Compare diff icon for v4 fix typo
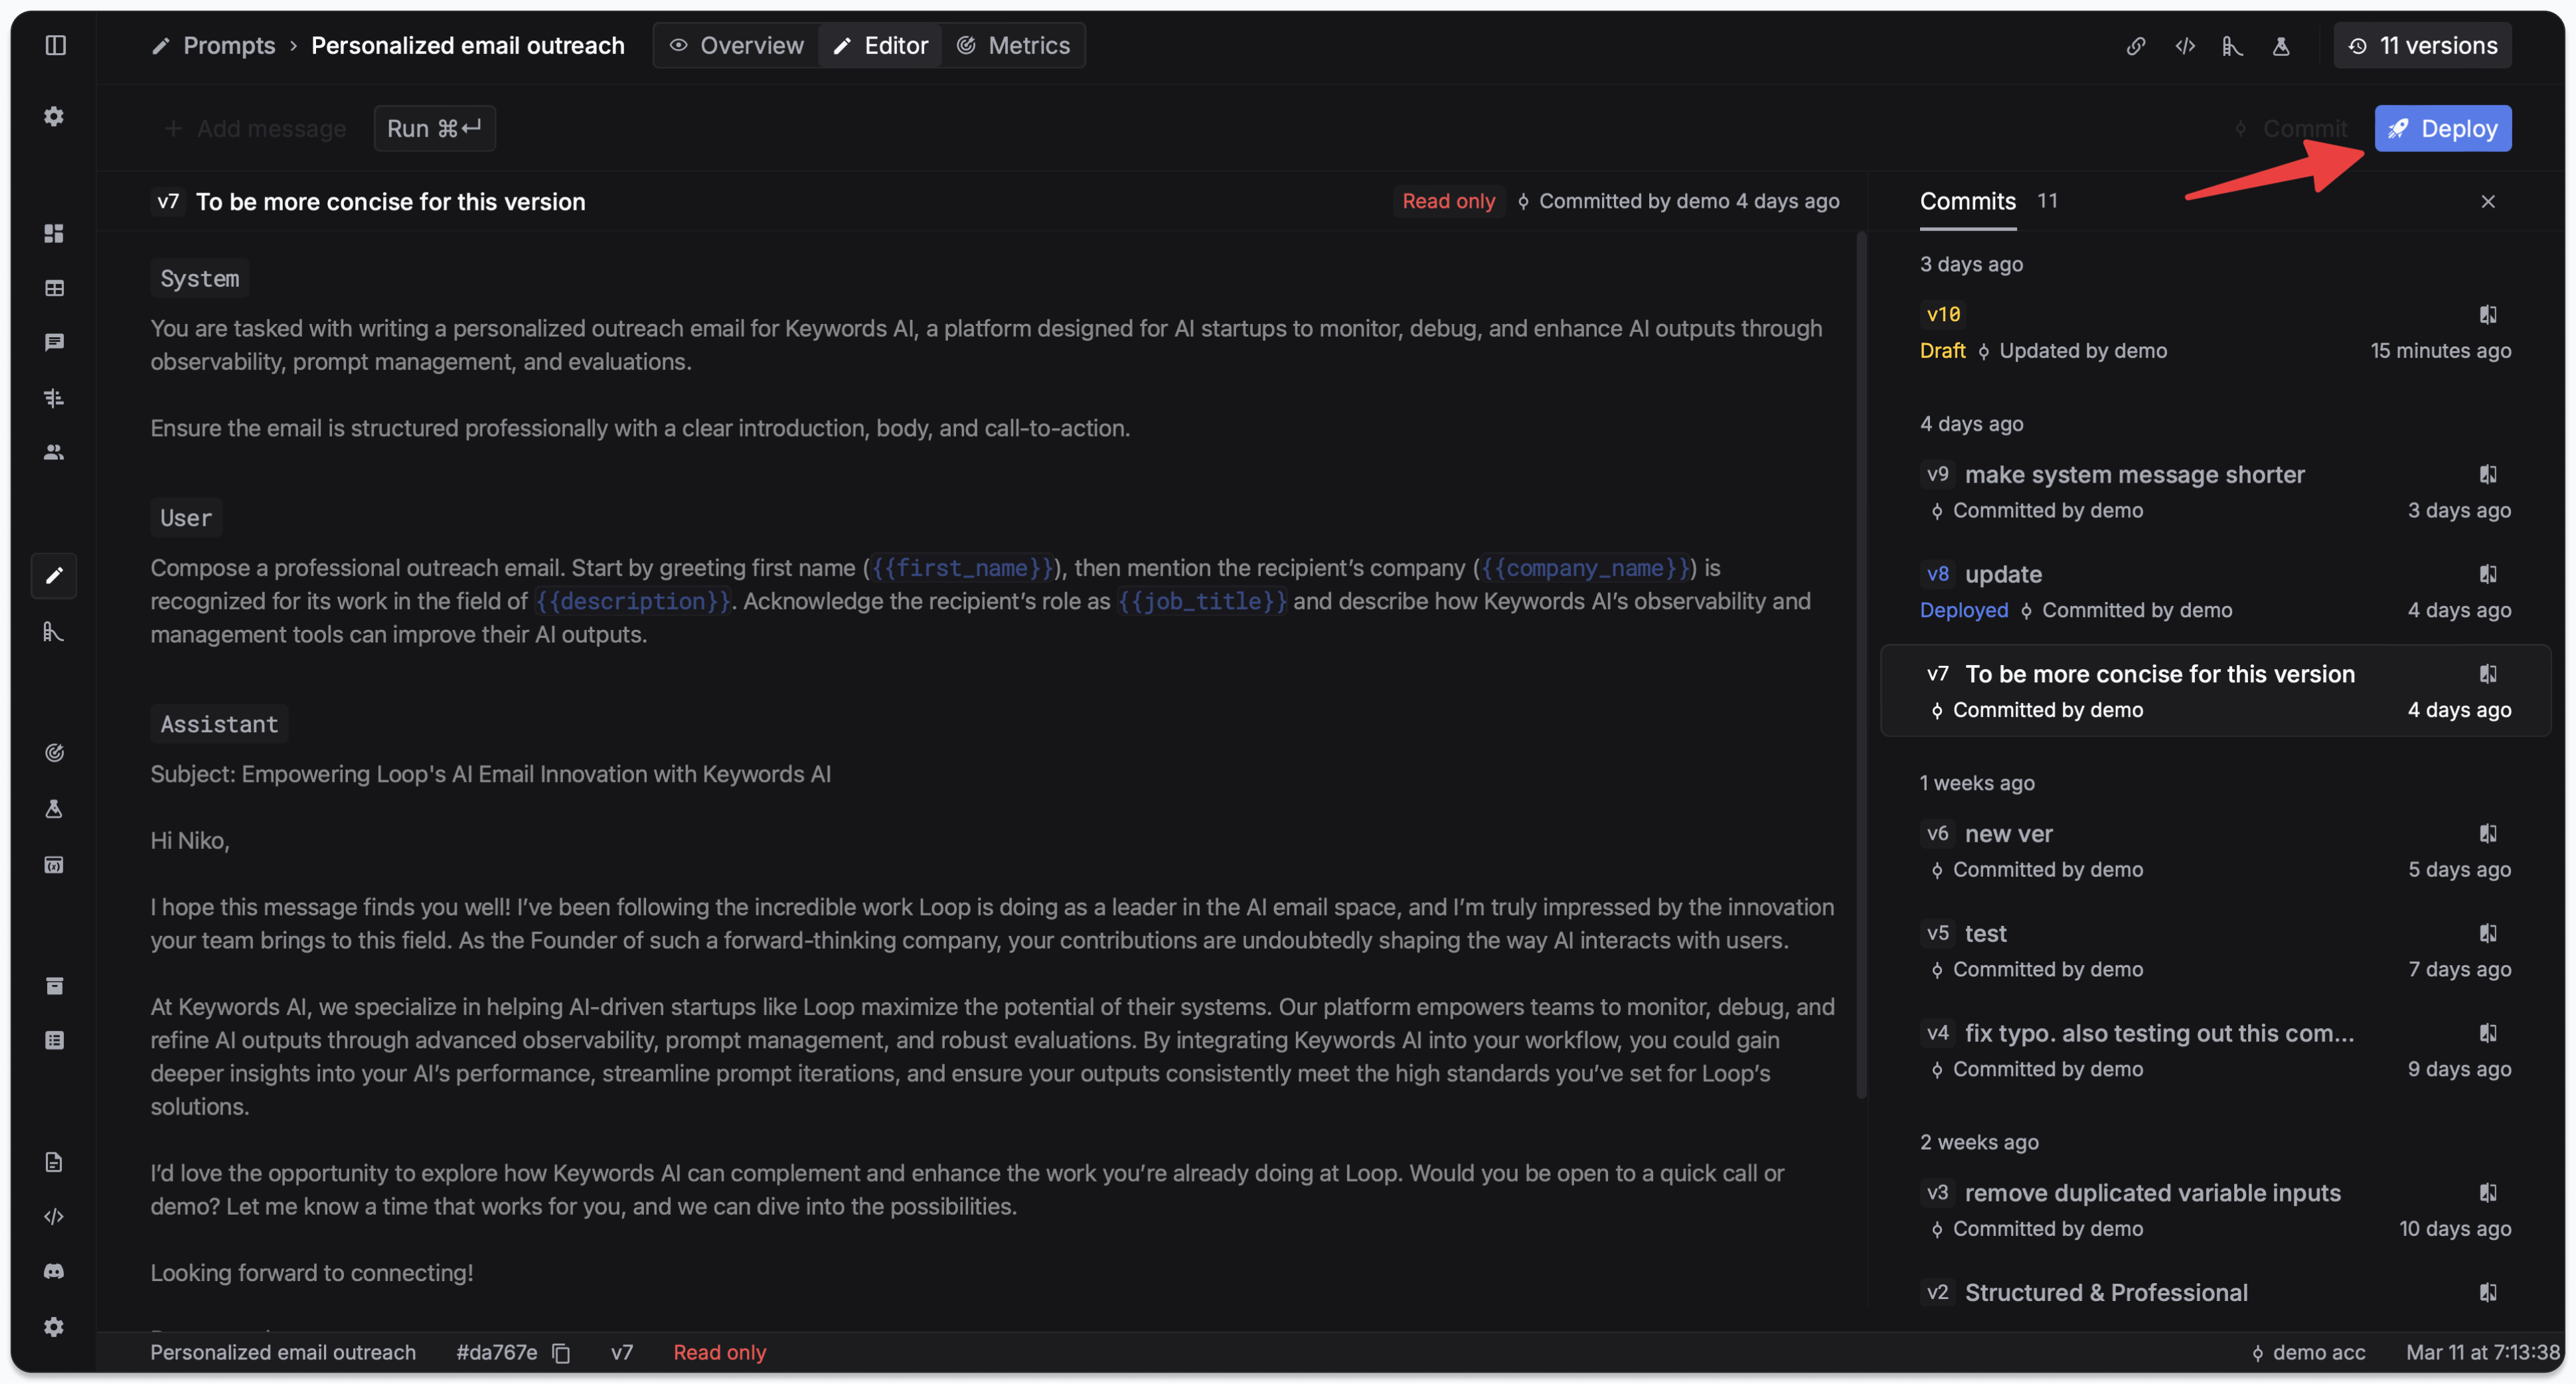Screen dimensions: 2576x1384 [x=2488, y=1033]
